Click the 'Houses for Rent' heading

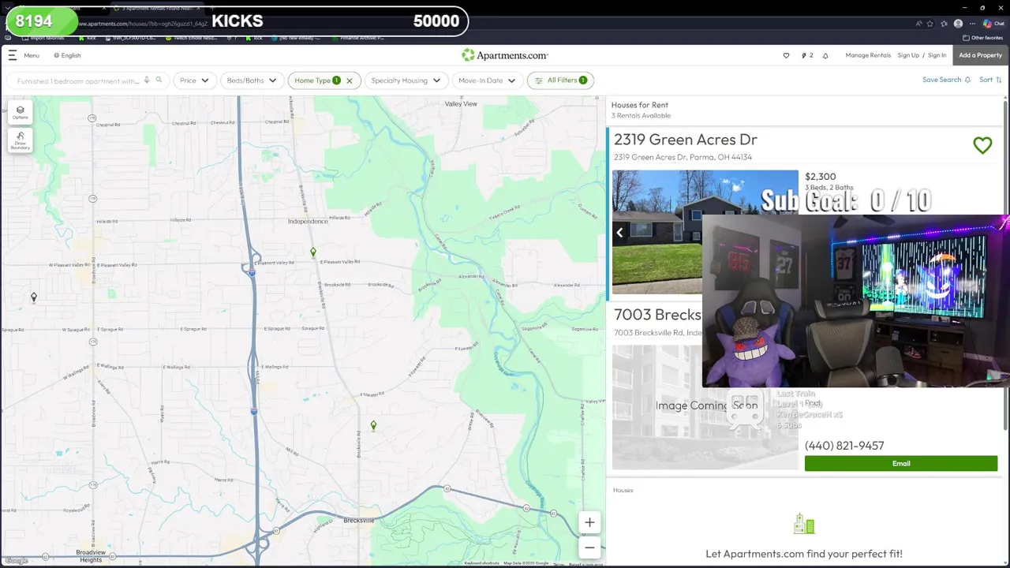pyautogui.click(x=640, y=104)
